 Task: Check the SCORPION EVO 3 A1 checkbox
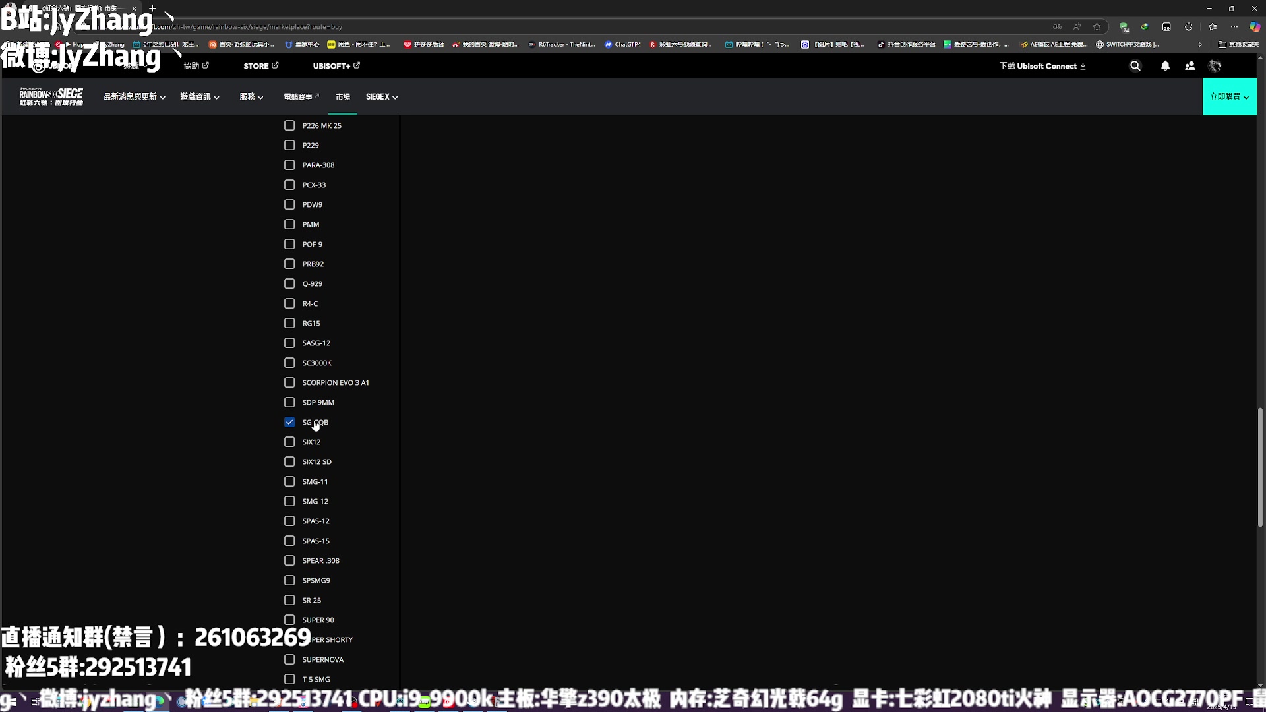click(289, 382)
